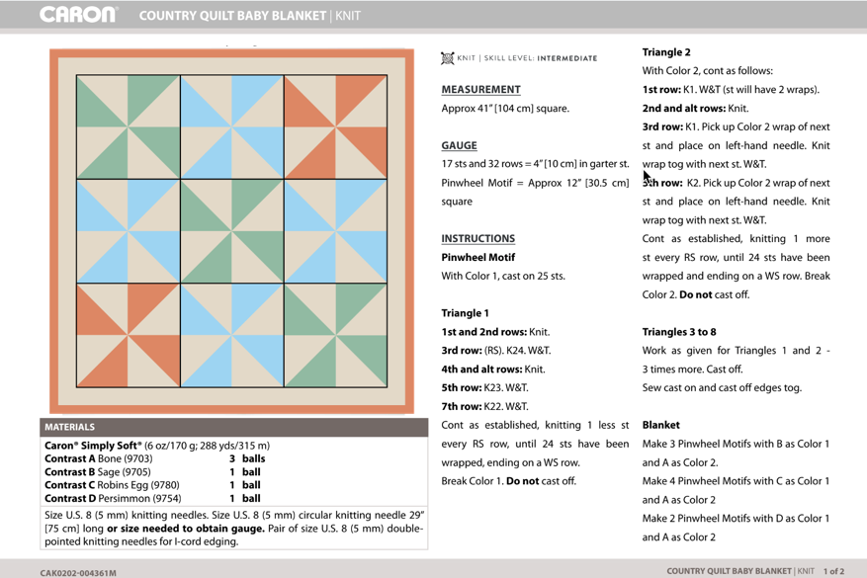
Task: Select the MEASUREMENT heading
Action: [x=480, y=90]
